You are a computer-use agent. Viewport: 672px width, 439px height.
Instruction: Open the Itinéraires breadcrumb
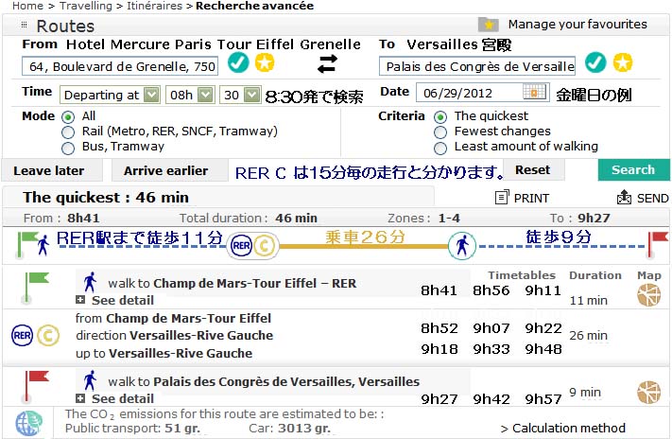click(155, 6)
